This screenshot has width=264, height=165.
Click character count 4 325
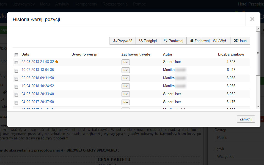[231, 62]
